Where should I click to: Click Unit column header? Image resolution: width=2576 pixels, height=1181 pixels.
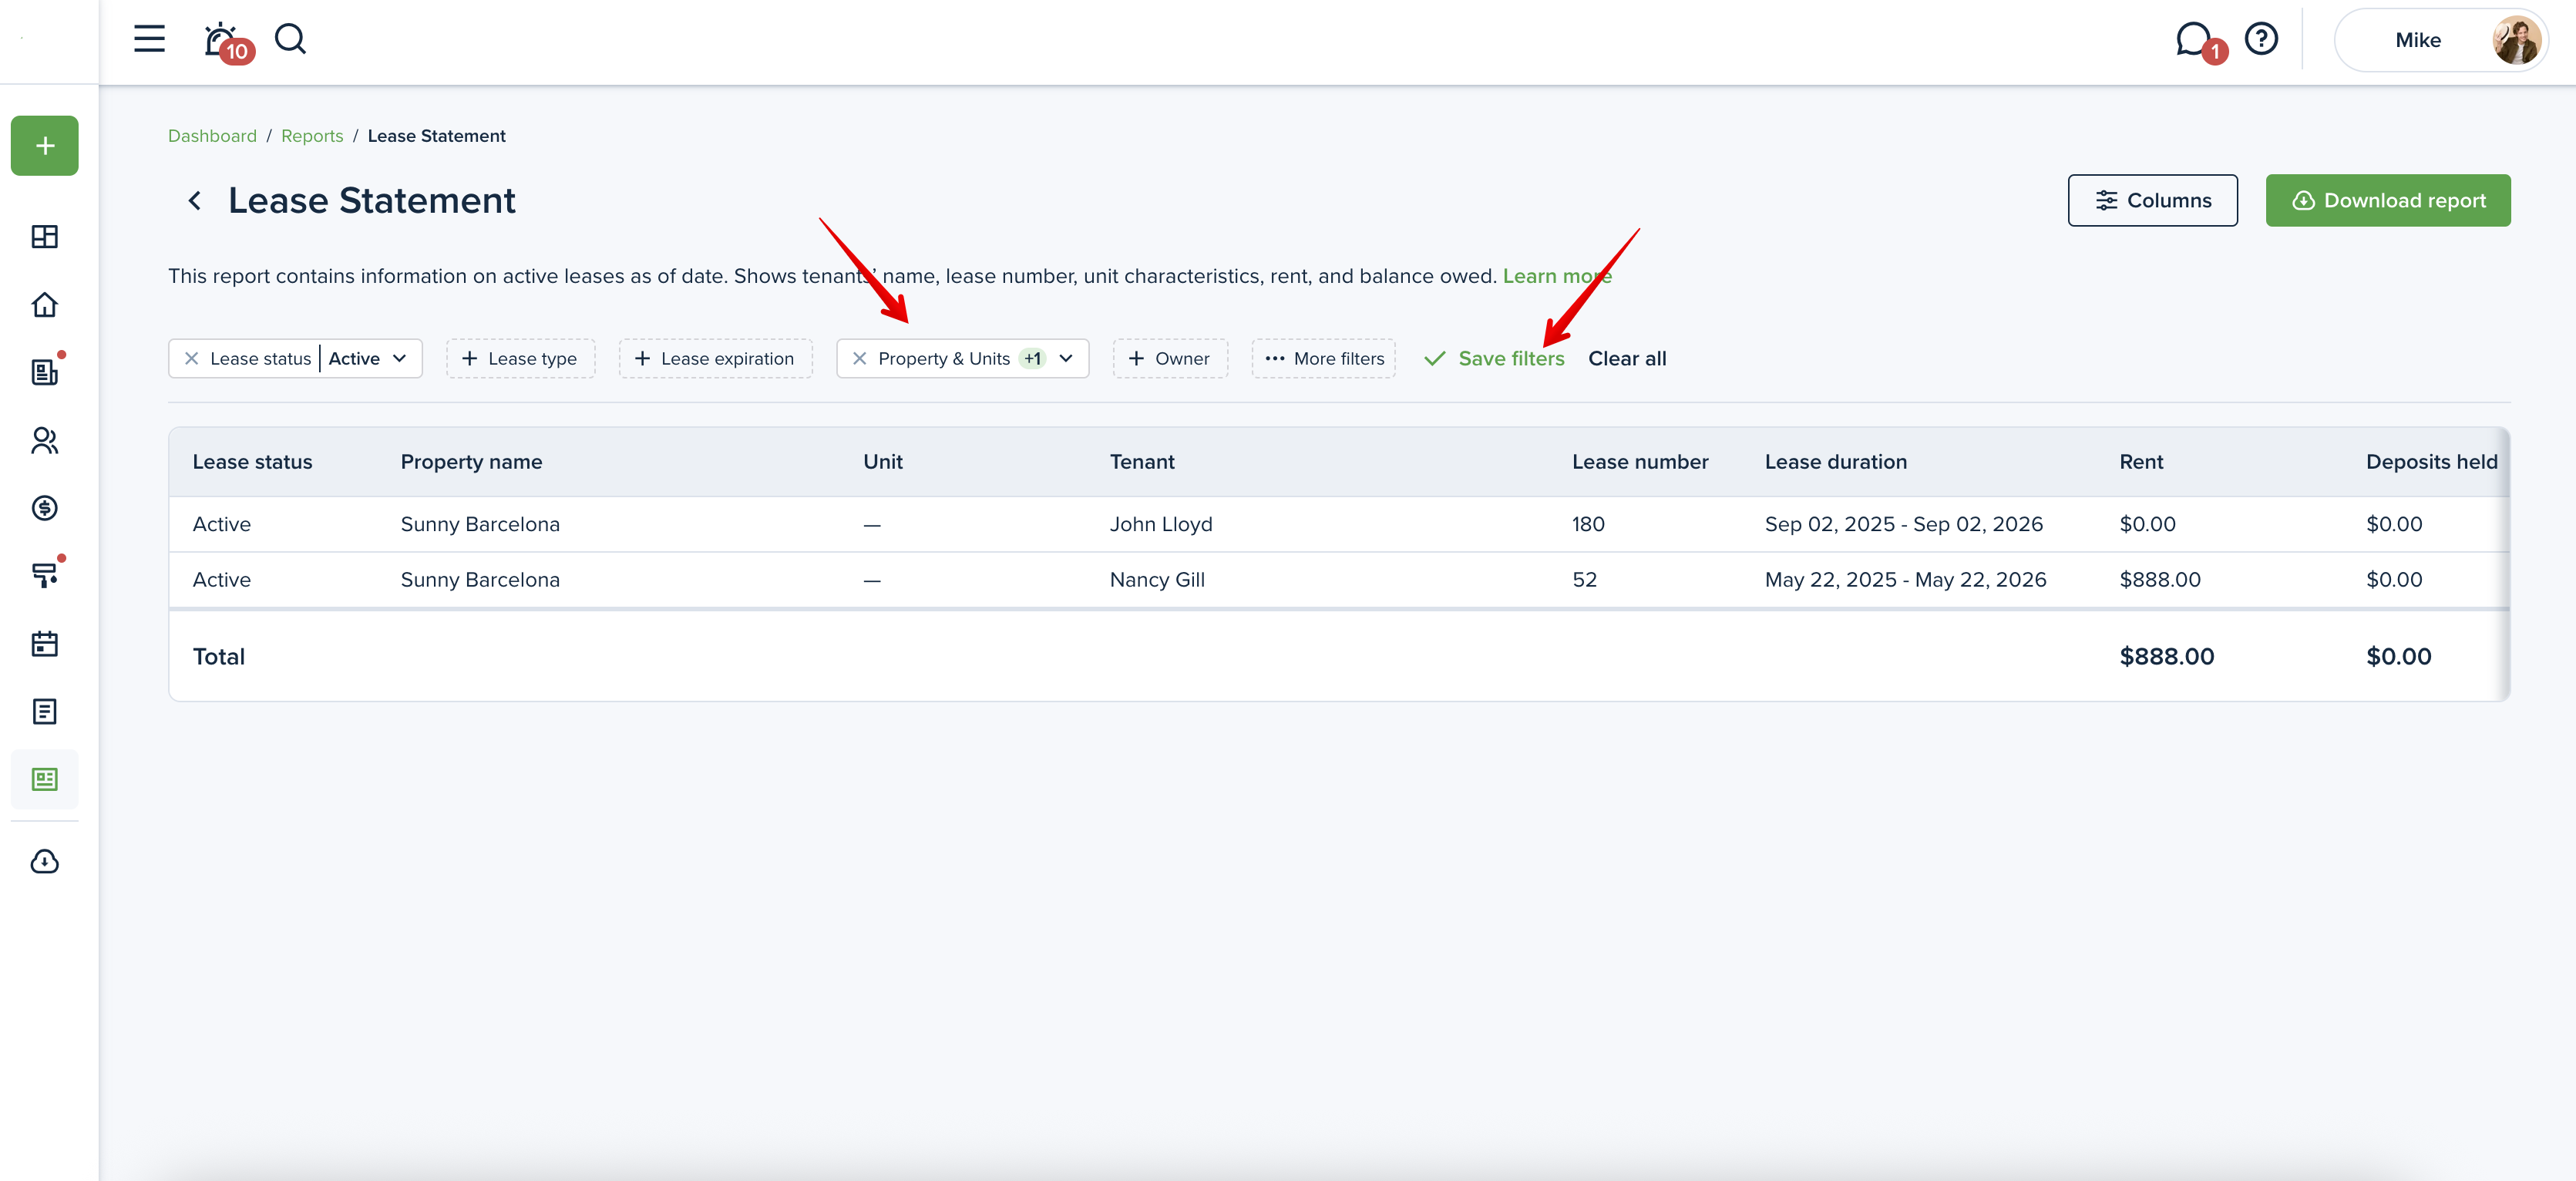coord(883,462)
